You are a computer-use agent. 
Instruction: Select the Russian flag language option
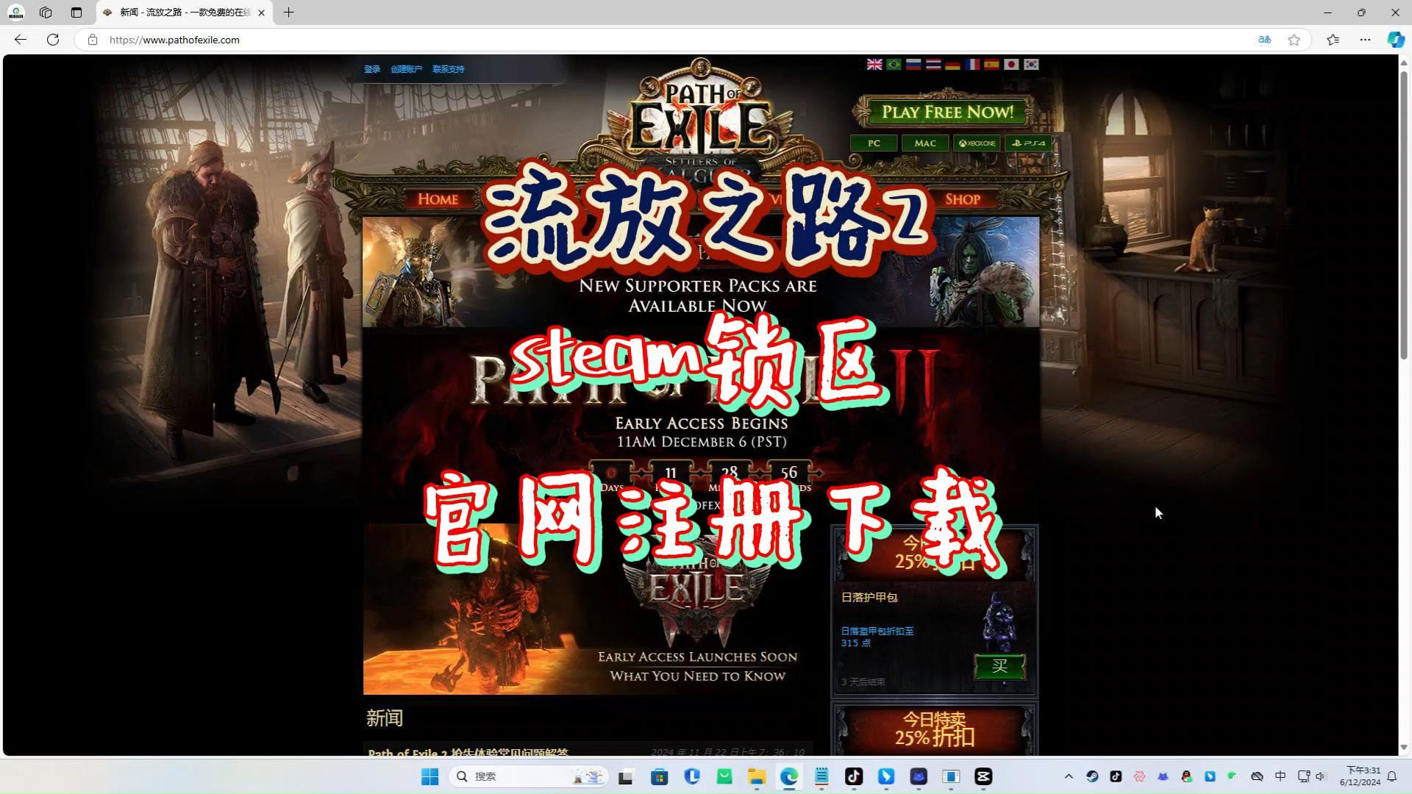click(x=913, y=65)
